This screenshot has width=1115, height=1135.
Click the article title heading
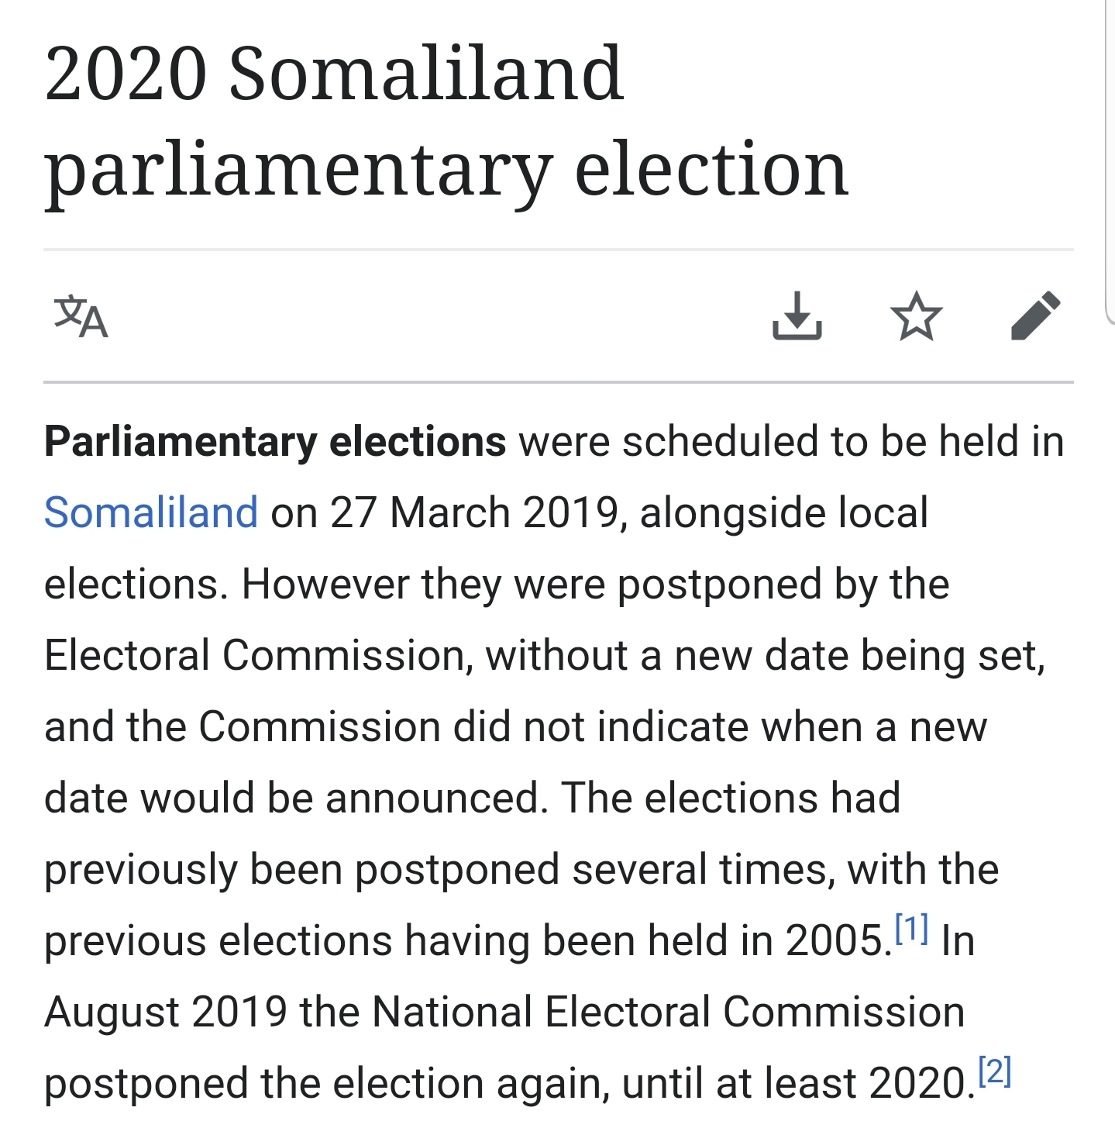click(446, 121)
